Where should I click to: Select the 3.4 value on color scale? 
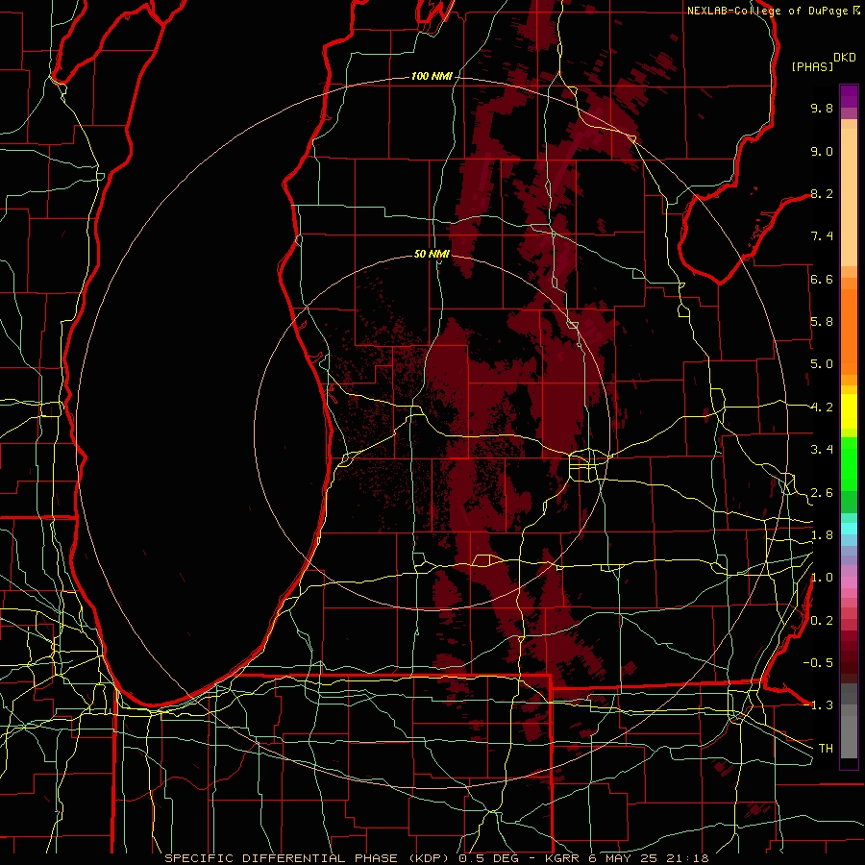pos(822,450)
